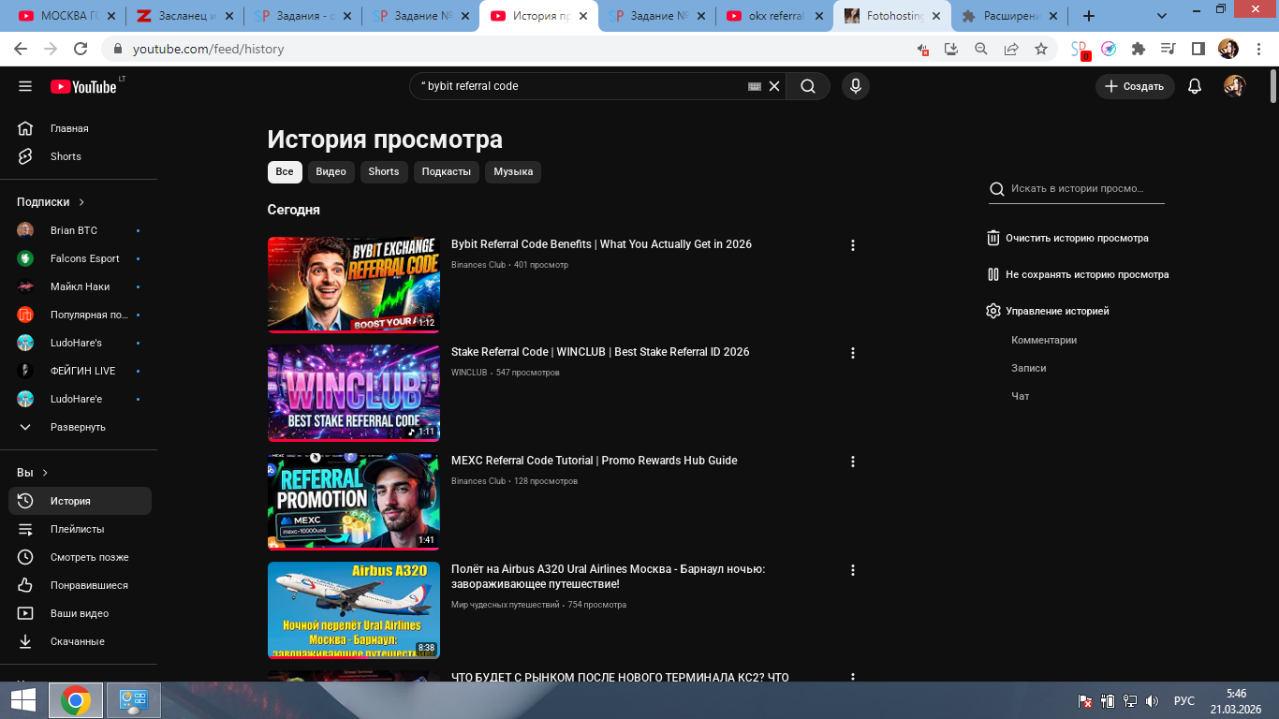Image resolution: width=1279 pixels, height=719 pixels.
Task: Open Смотреть позже in the sidebar
Action: click(x=79, y=557)
